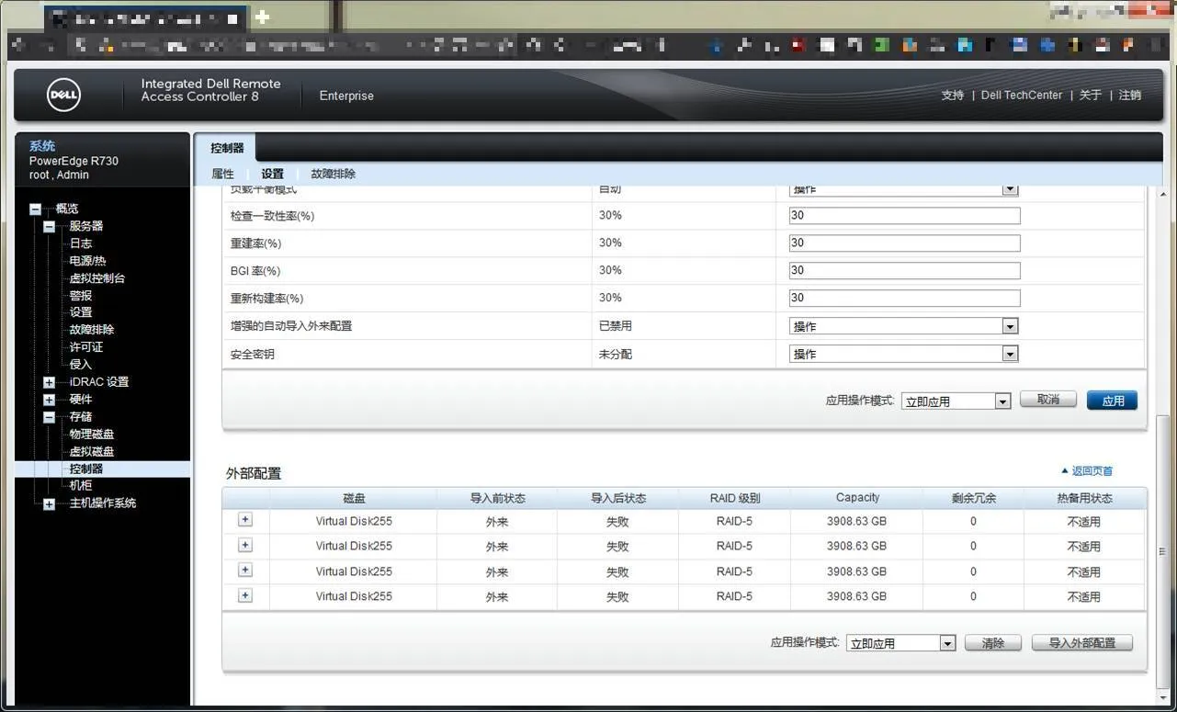1177x712 pixels.
Task: Select 控制器 in the tree
Action: click(x=86, y=469)
